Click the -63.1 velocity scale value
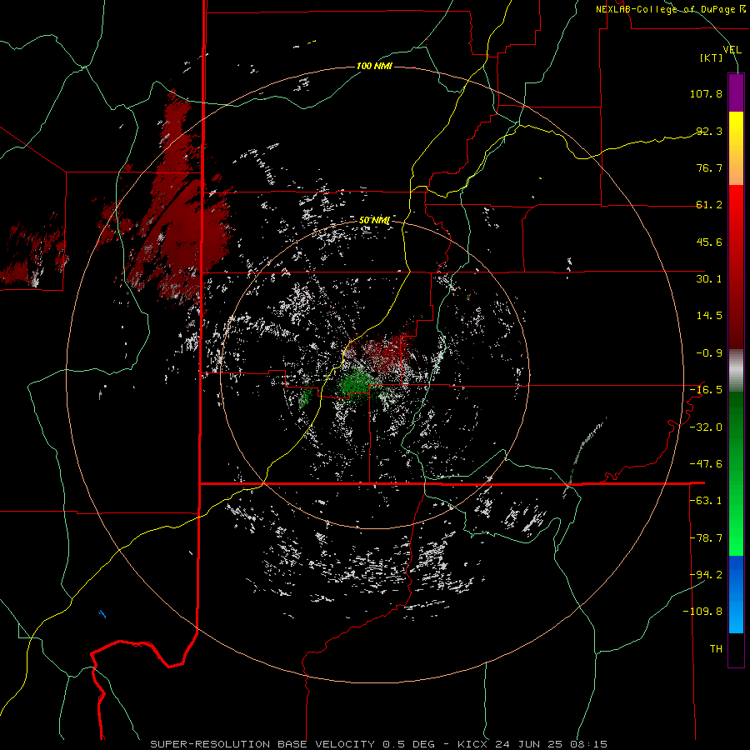 [x=706, y=501]
